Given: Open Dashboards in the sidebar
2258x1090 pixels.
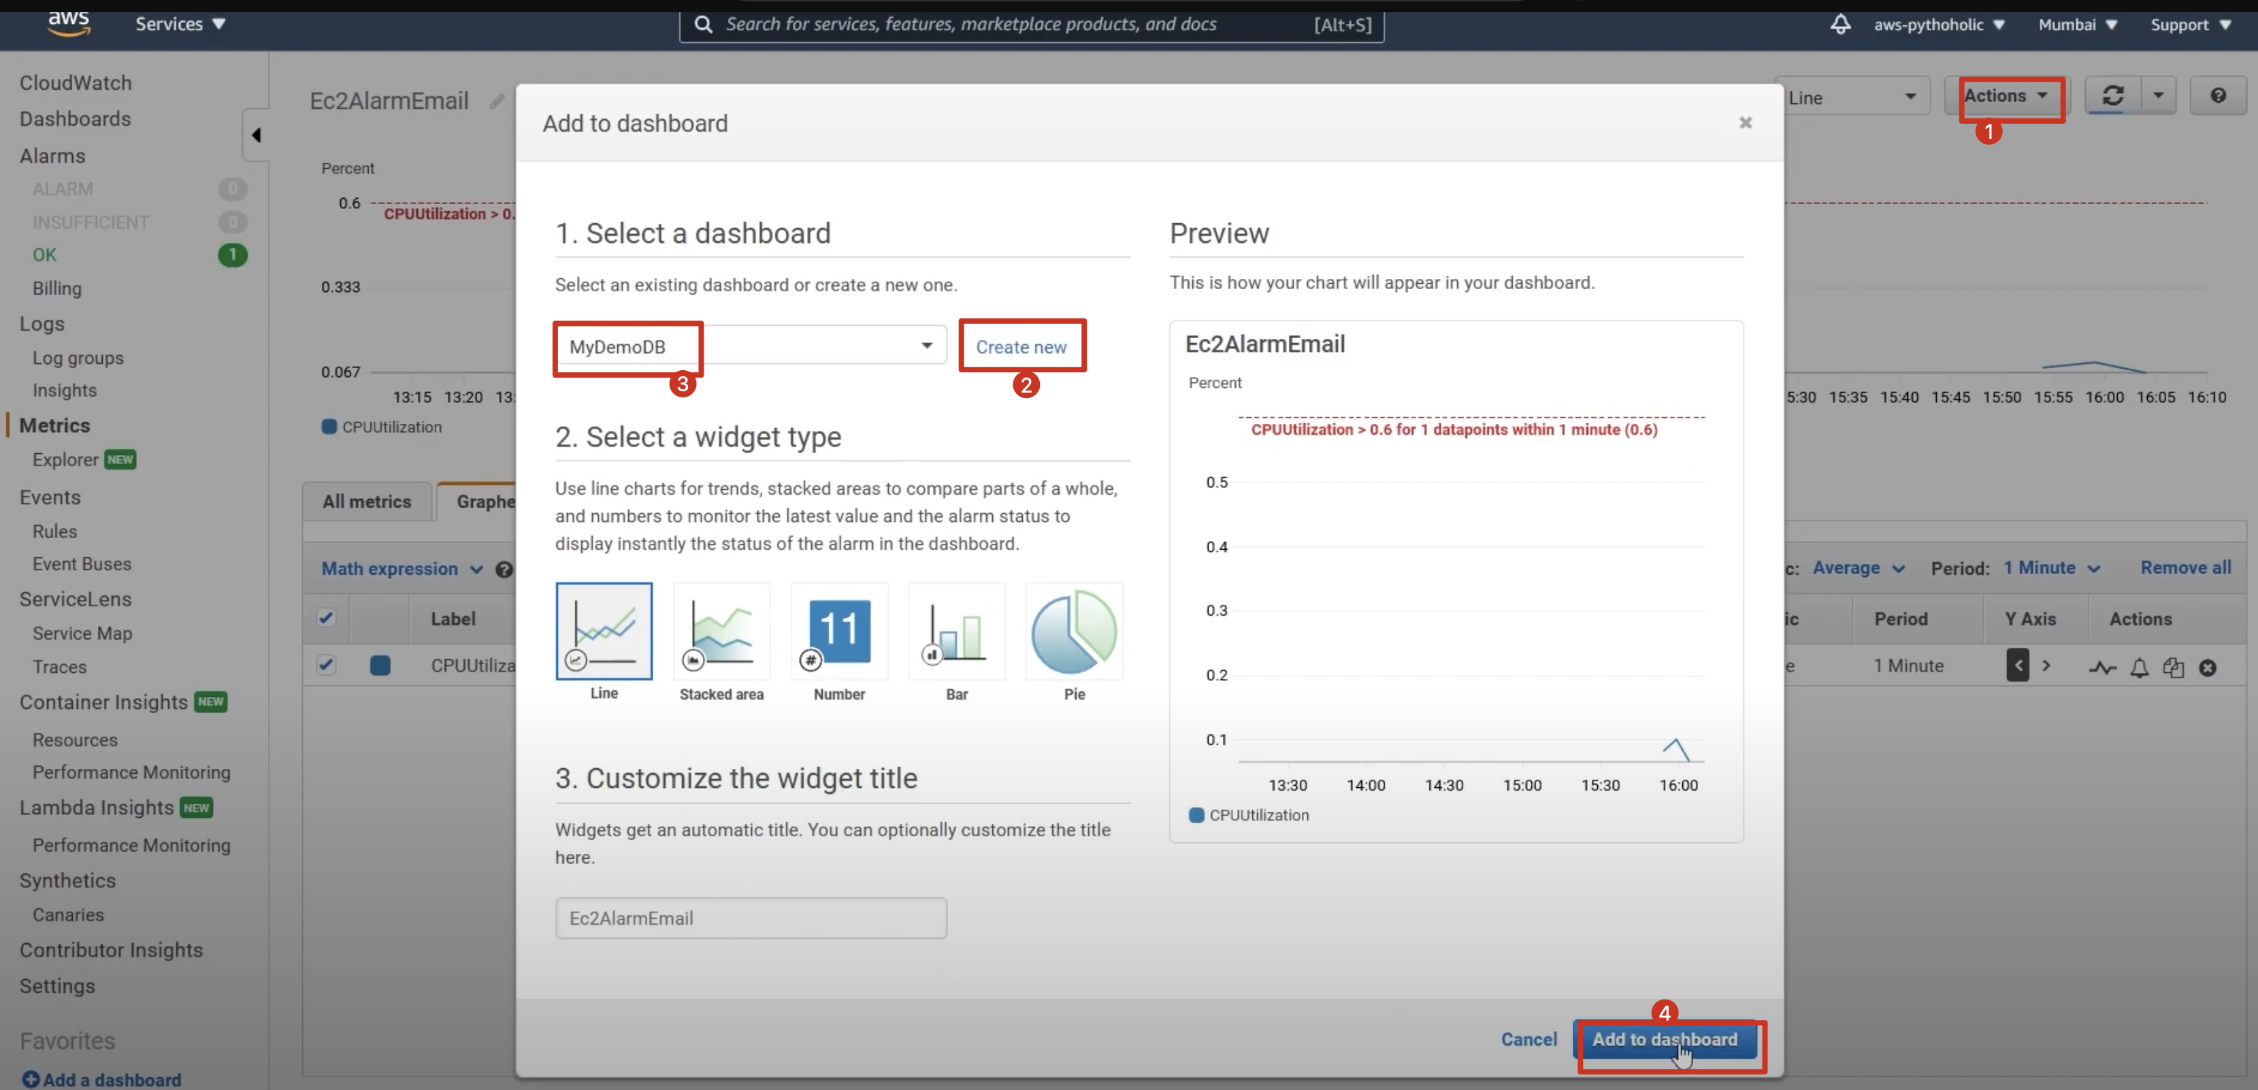Looking at the screenshot, I should (76, 118).
